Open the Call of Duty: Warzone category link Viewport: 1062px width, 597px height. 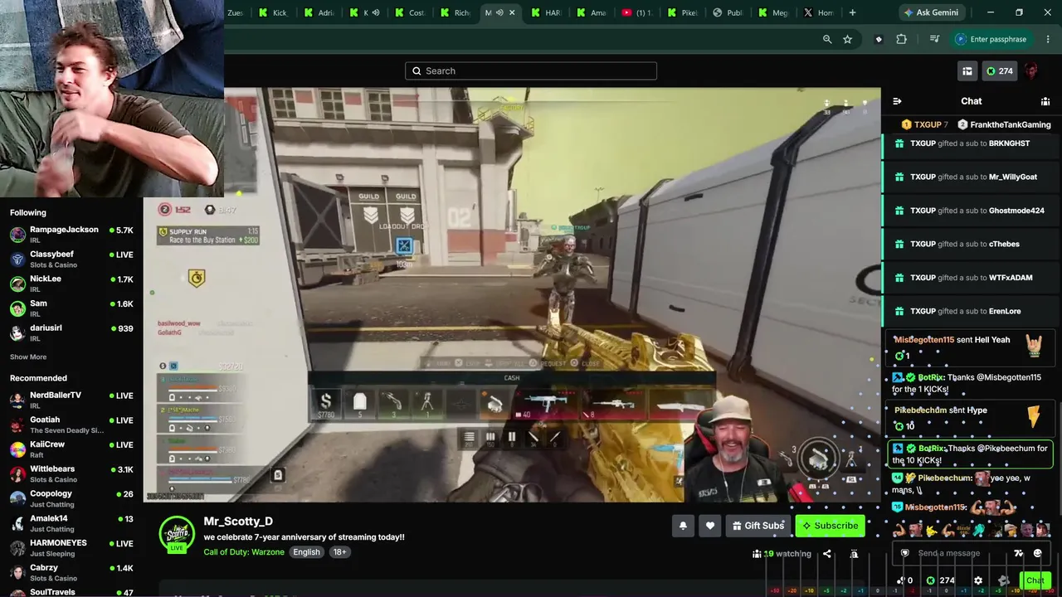pyautogui.click(x=244, y=552)
